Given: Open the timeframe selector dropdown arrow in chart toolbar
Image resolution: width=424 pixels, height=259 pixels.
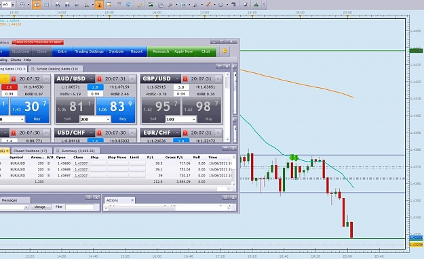Looking at the screenshot, I should click(13, 5).
